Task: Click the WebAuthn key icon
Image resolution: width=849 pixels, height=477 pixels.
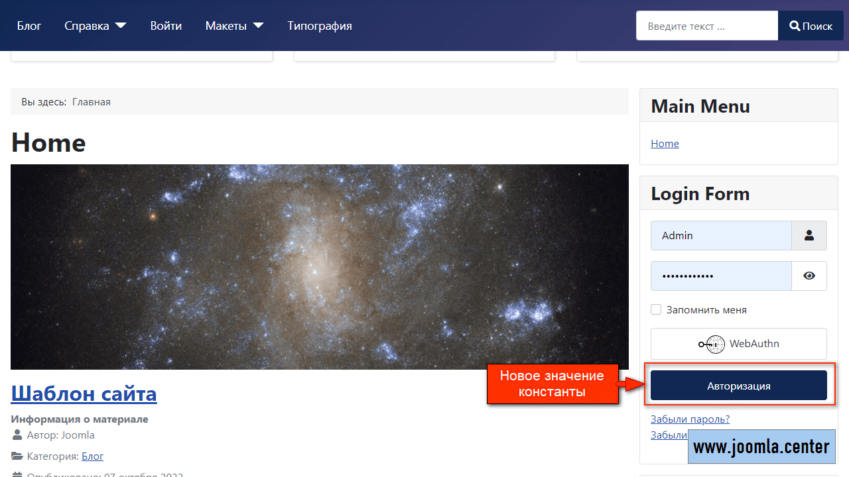Action: coord(711,344)
